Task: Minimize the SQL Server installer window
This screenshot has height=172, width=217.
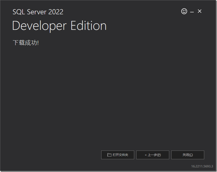Action: click(x=192, y=12)
